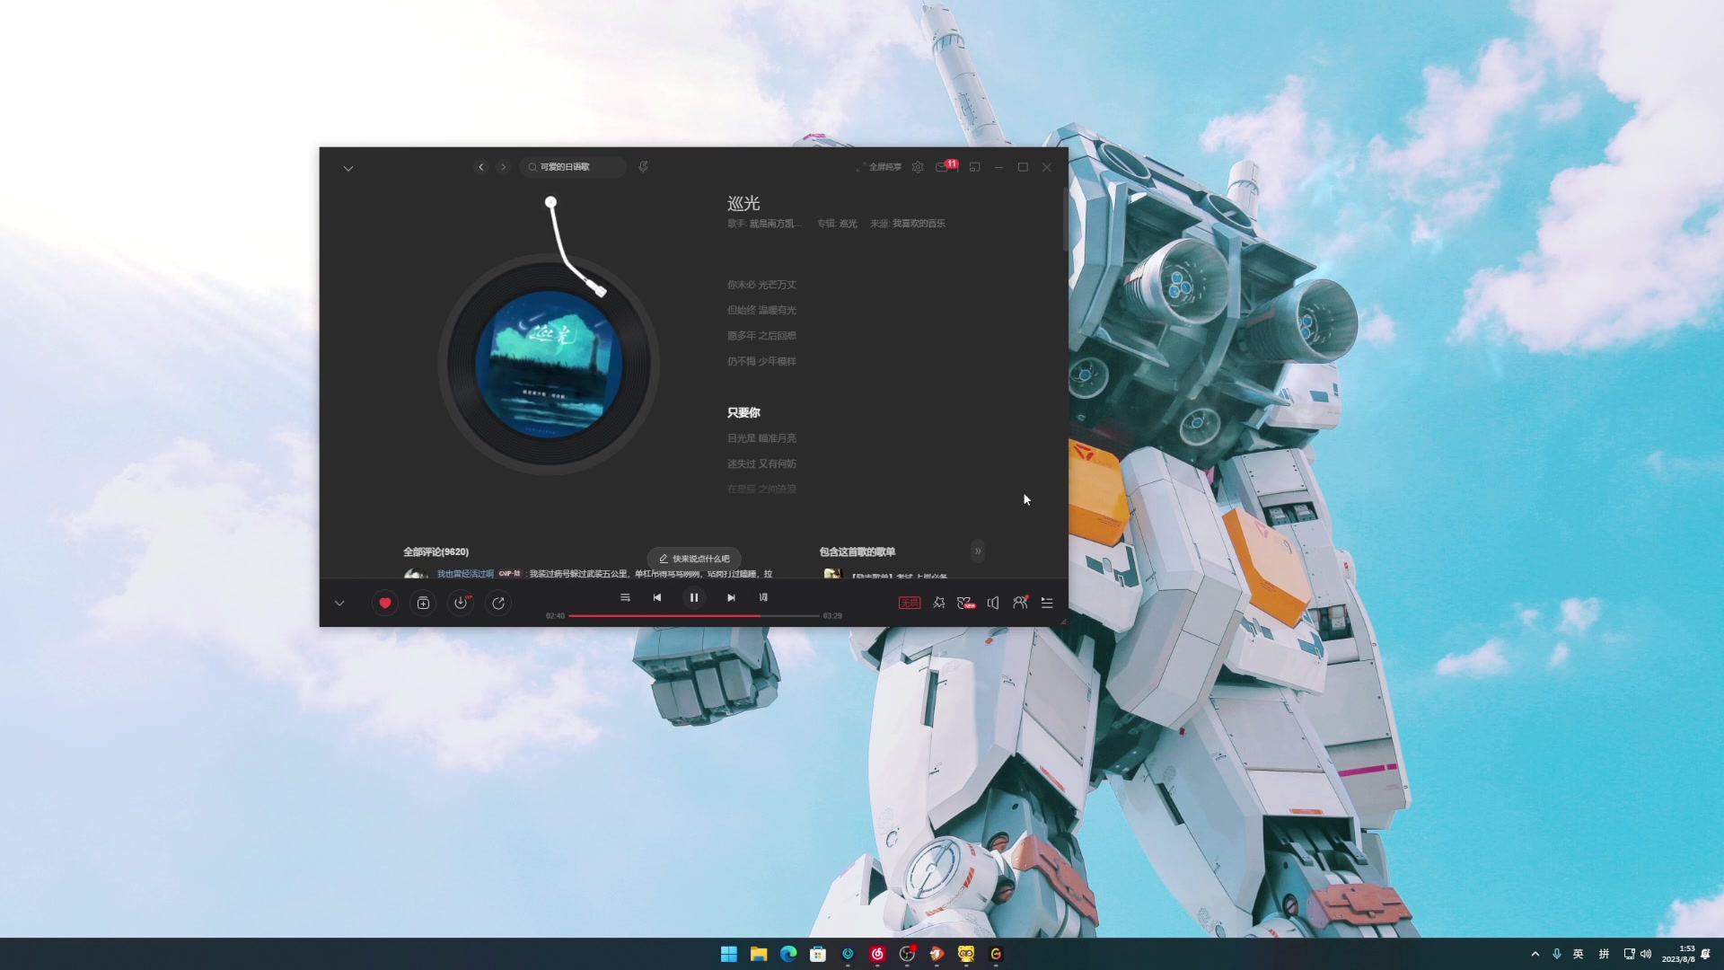Download the song with the VIP download icon

point(461,603)
